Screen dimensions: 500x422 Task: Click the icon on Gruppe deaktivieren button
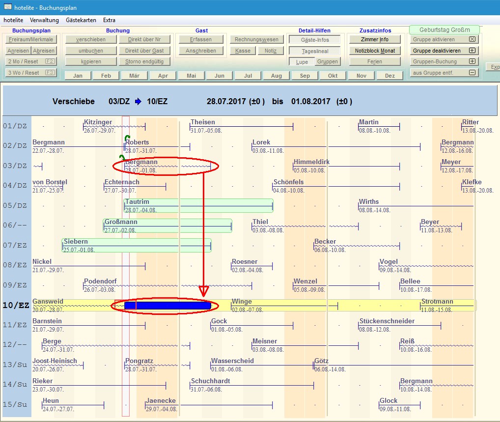[x=472, y=51]
